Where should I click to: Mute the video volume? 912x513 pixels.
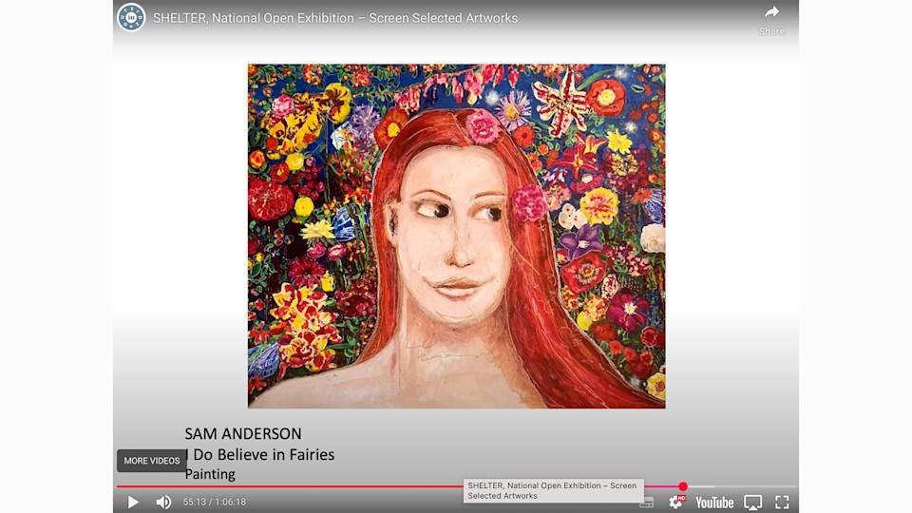(163, 502)
